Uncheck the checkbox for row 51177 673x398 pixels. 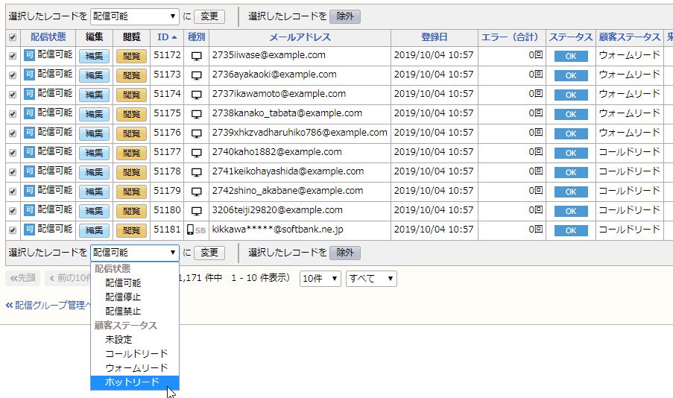pos(13,152)
